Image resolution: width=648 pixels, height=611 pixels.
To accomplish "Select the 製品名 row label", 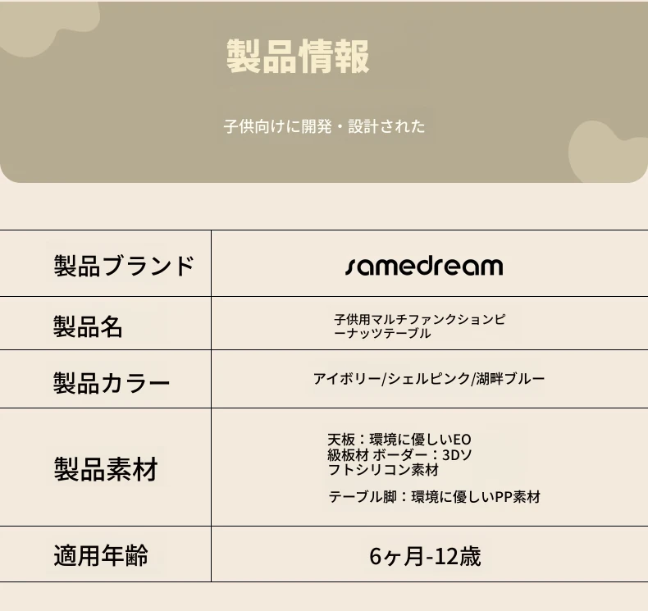I will click(88, 326).
